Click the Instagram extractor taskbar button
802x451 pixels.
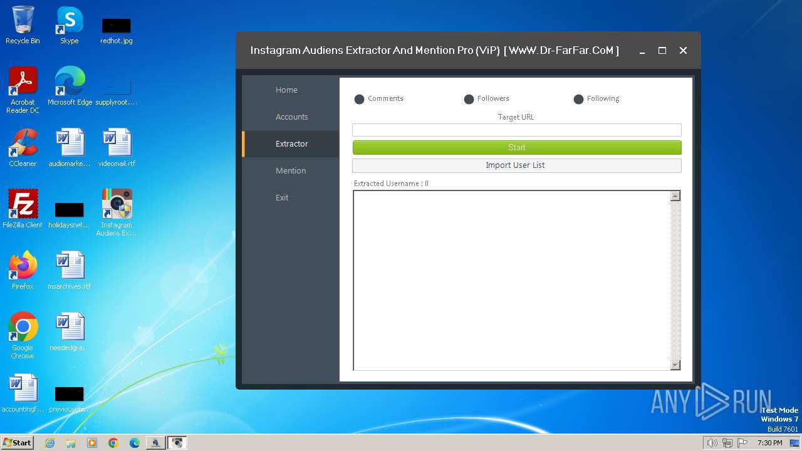[x=177, y=443]
